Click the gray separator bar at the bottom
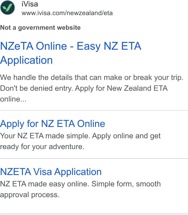Screen dimensions: 188x215 [x=94, y=214]
